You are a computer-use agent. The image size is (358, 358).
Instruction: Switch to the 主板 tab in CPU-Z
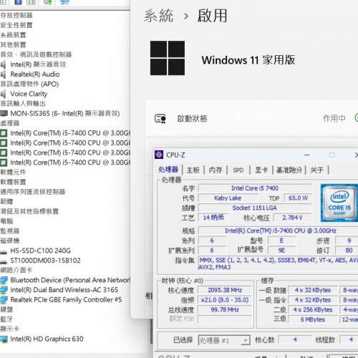(193, 170)
